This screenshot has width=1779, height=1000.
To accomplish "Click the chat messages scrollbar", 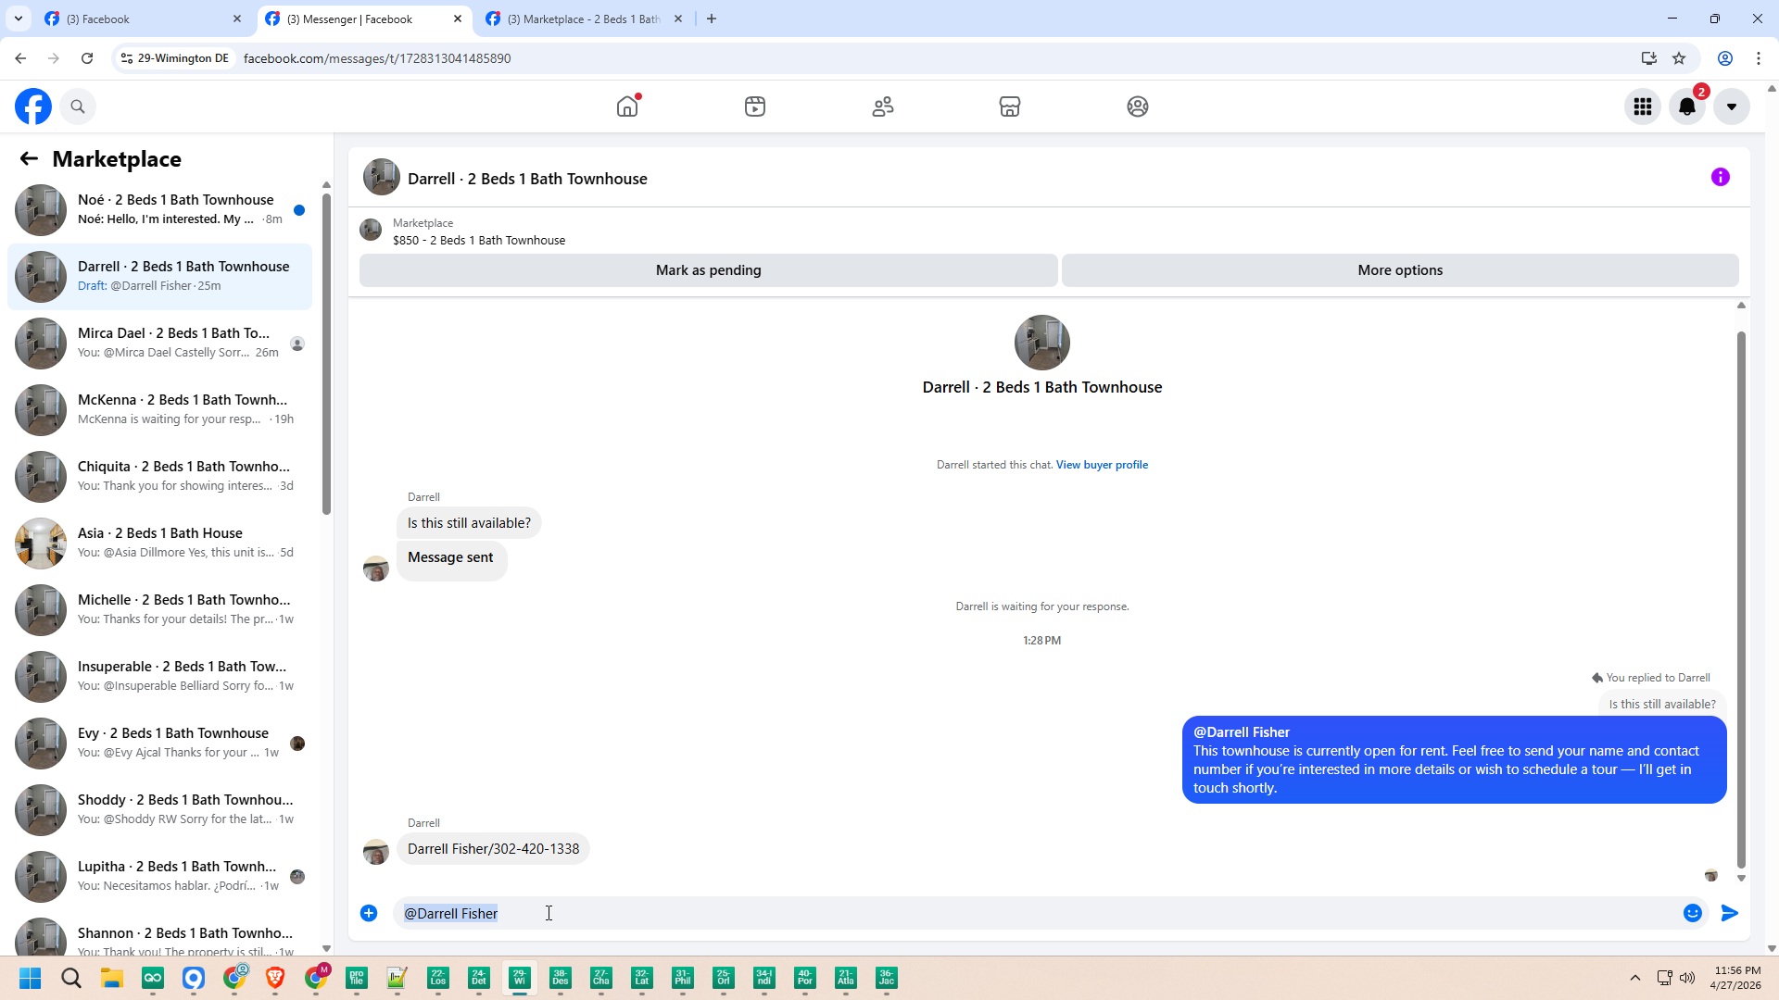I will coord(1741,600).
